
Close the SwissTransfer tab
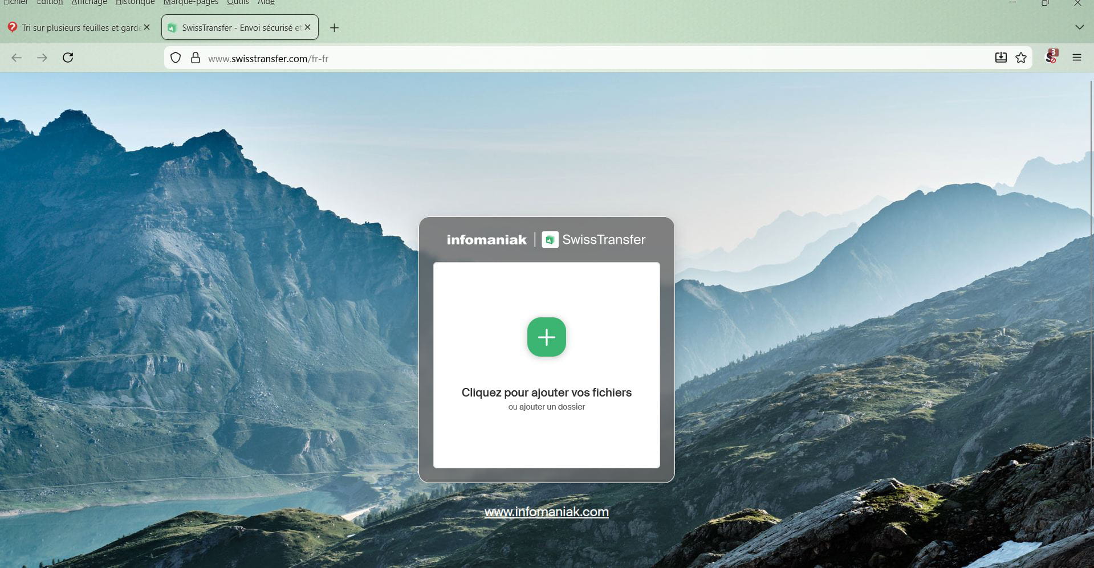pyautogui.click(x=308, y=27)
